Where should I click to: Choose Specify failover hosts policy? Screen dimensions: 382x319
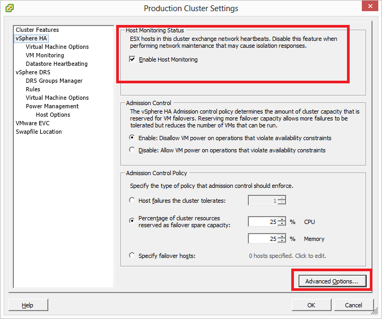pyautogui.click(x=132, y=255)
